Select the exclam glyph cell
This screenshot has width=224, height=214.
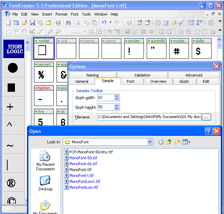(134, 48)
